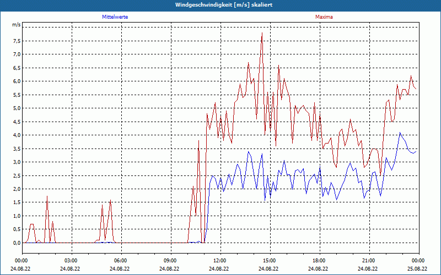Click the 6,0 y-axis value
The width and height of the screenshot is (441, 275).
[x=17, y=81]
